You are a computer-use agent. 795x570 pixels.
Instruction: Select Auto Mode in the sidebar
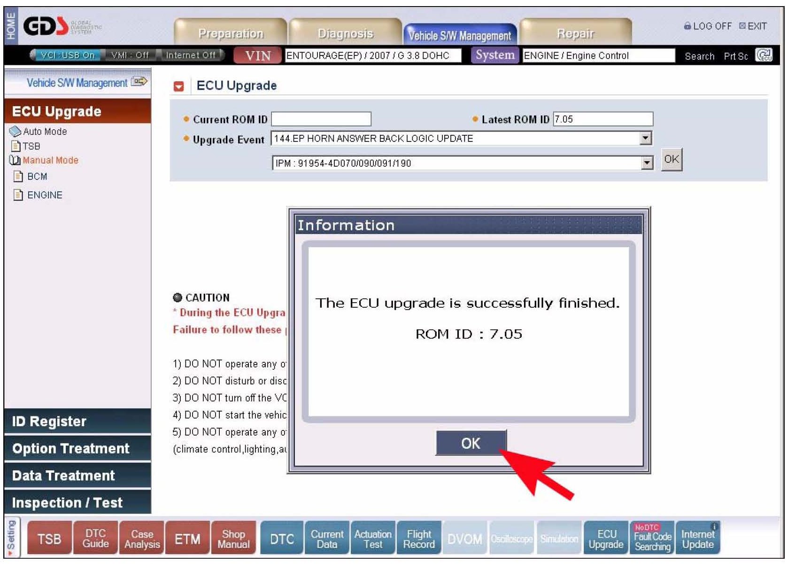coord(45,132)
